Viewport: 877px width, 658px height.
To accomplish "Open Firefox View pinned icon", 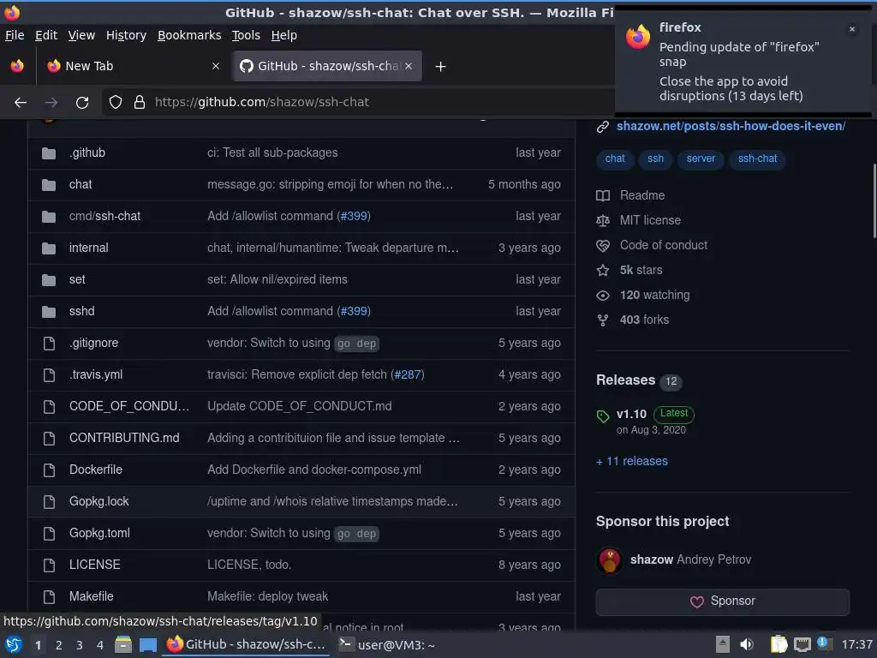I will [x=17, y=66].
